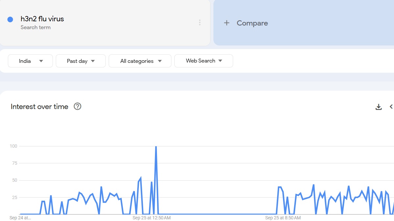The image size is (394, 221).
Task: Click the Sep 24 axis label
Action: pyautogui.click(x=20, y=217)
